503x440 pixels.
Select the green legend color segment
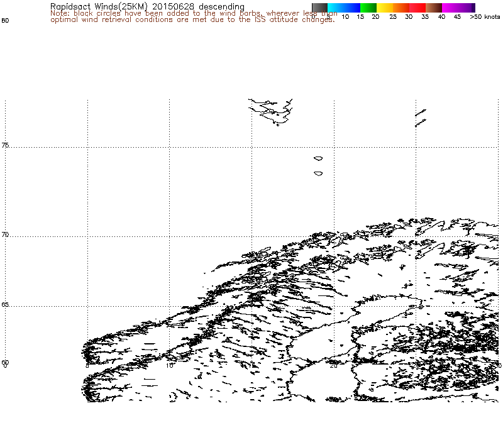(x=368, y=8)
